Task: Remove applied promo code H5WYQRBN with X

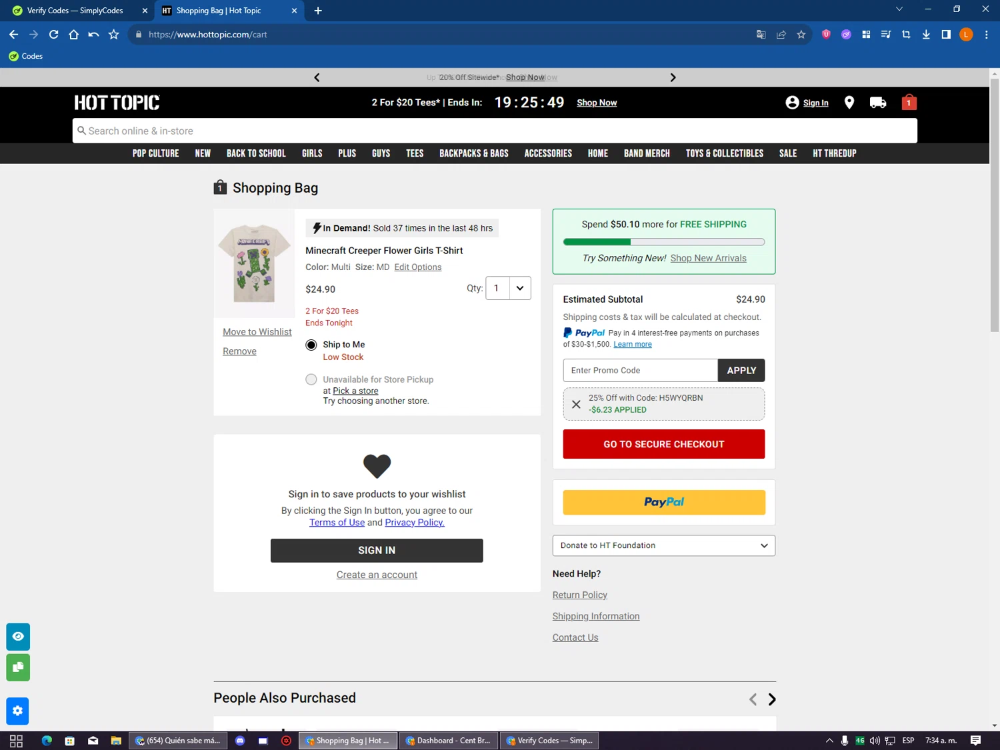Action: [x=576, y=404]
